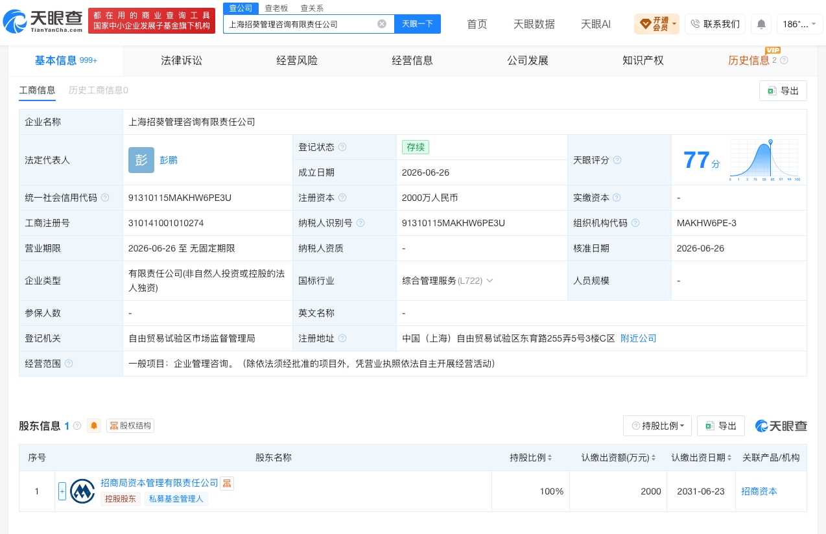Click the 天眼评分 distribution chart
Image resolution: width=826 pixels, height=534 pixels.
tap(764, 160)
